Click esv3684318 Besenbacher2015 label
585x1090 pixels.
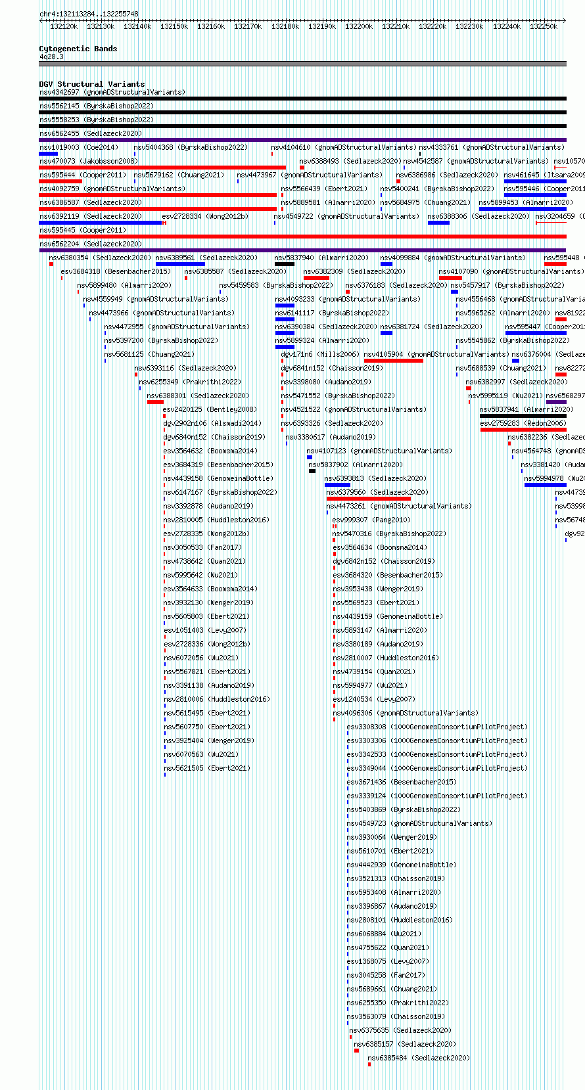[x=116, y=271]
